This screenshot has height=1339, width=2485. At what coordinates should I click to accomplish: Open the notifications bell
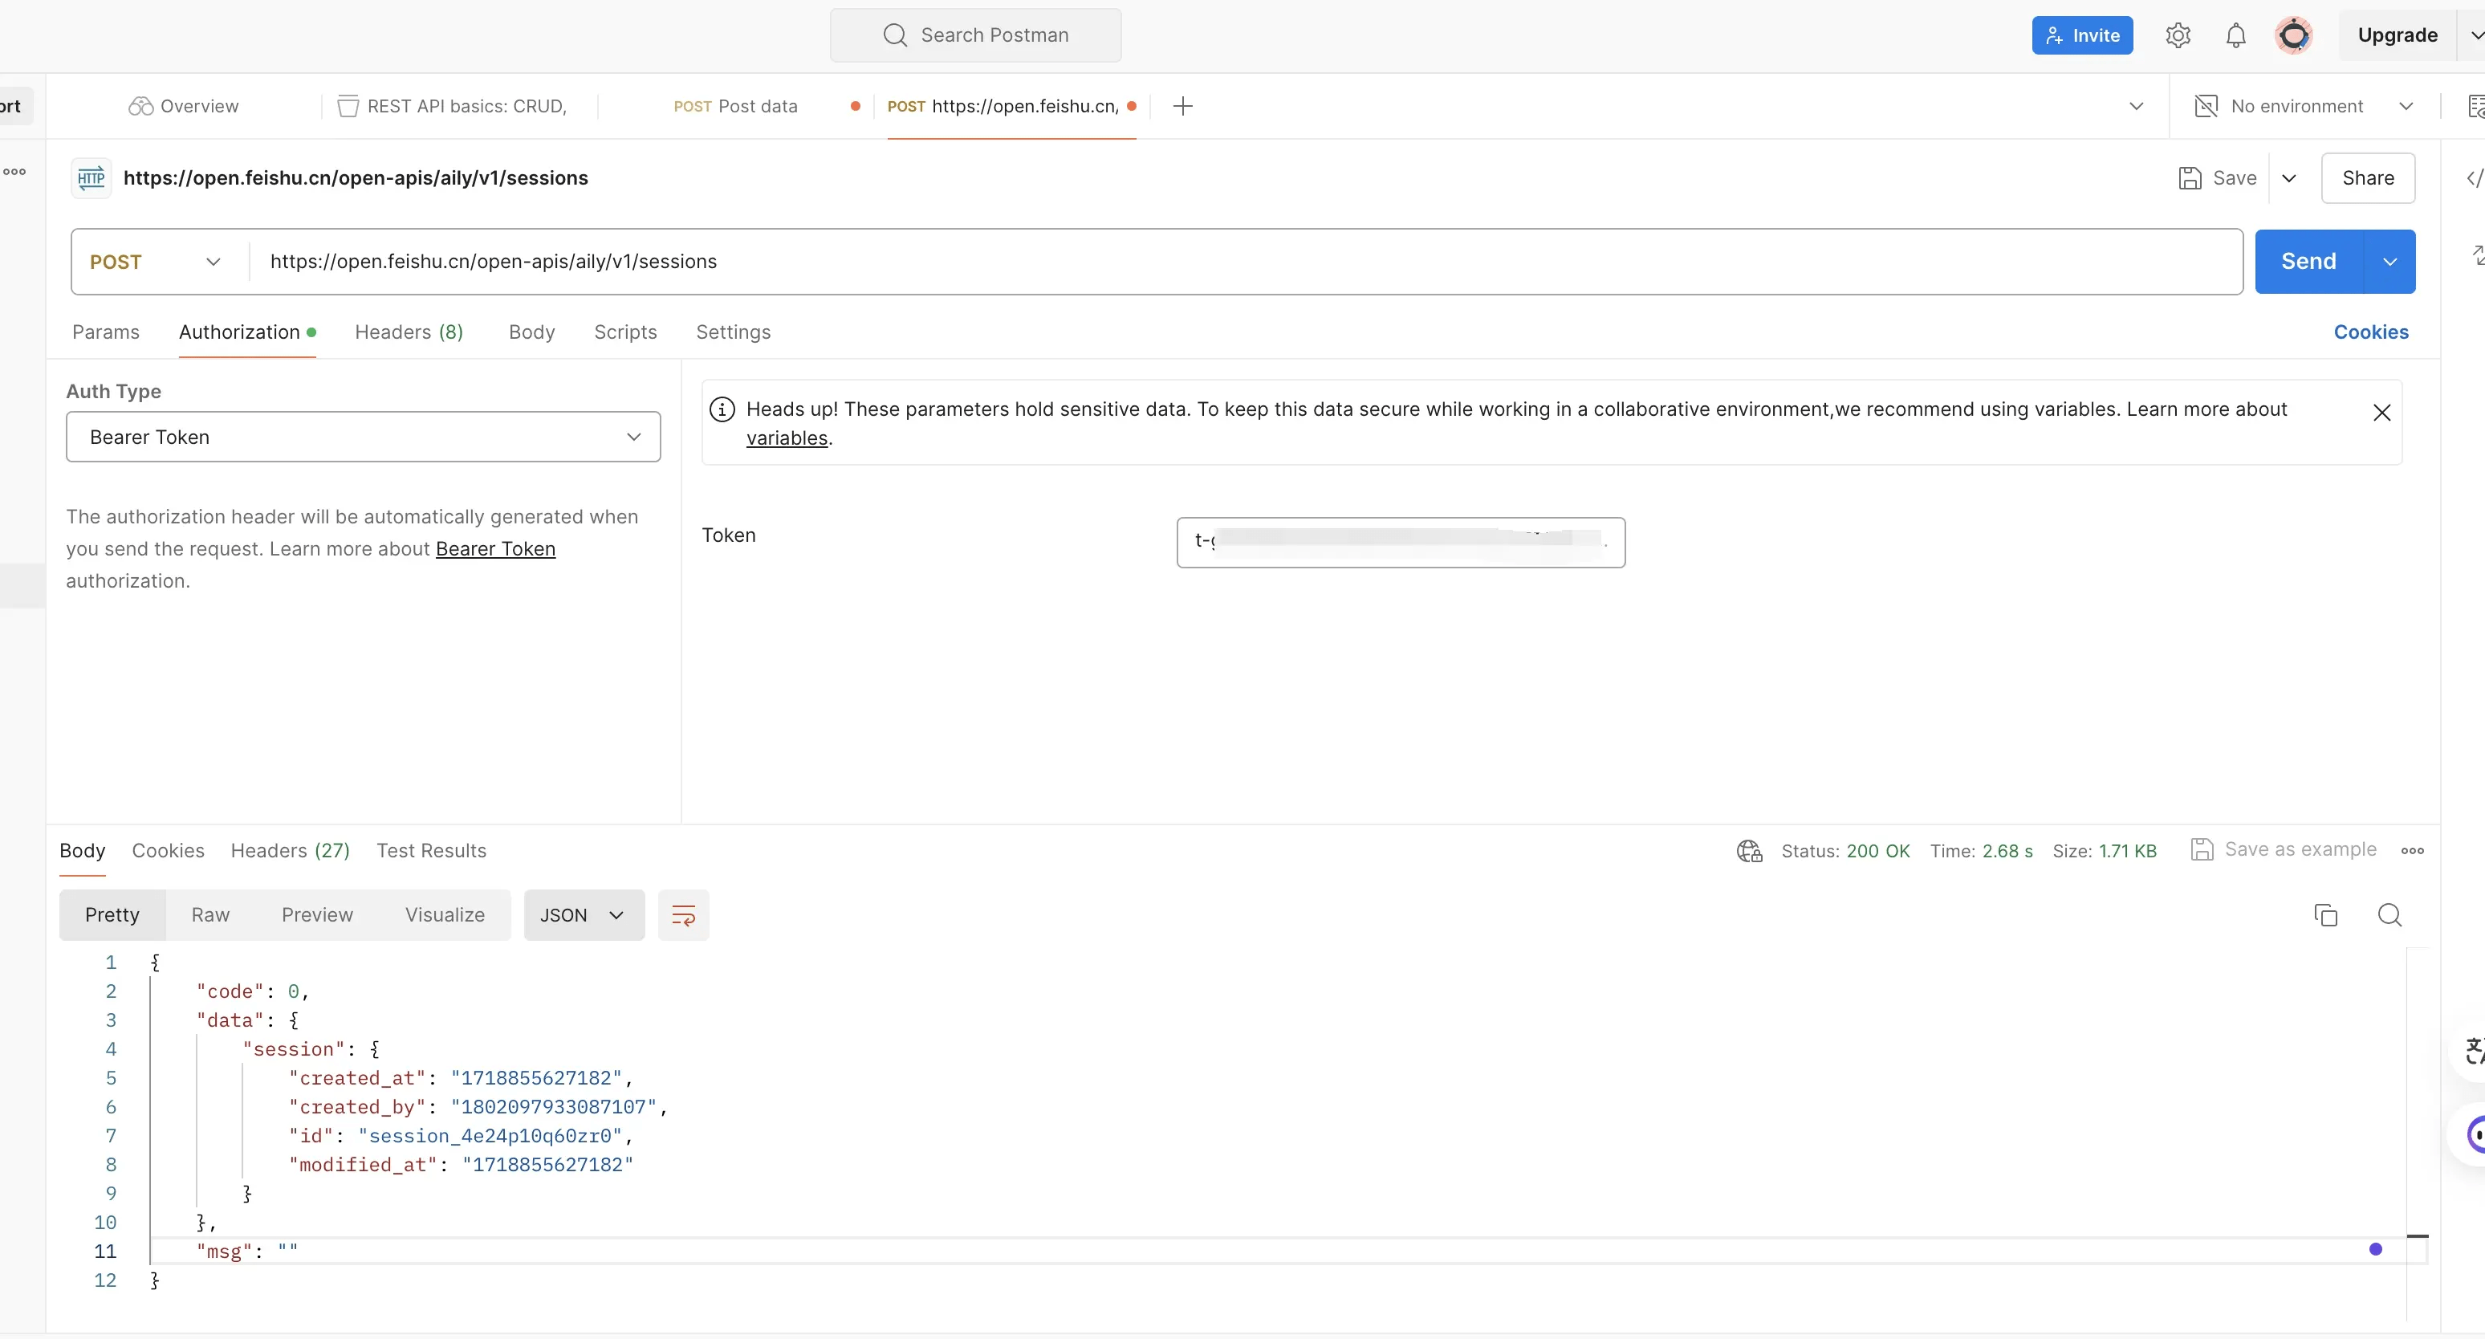2235,35
